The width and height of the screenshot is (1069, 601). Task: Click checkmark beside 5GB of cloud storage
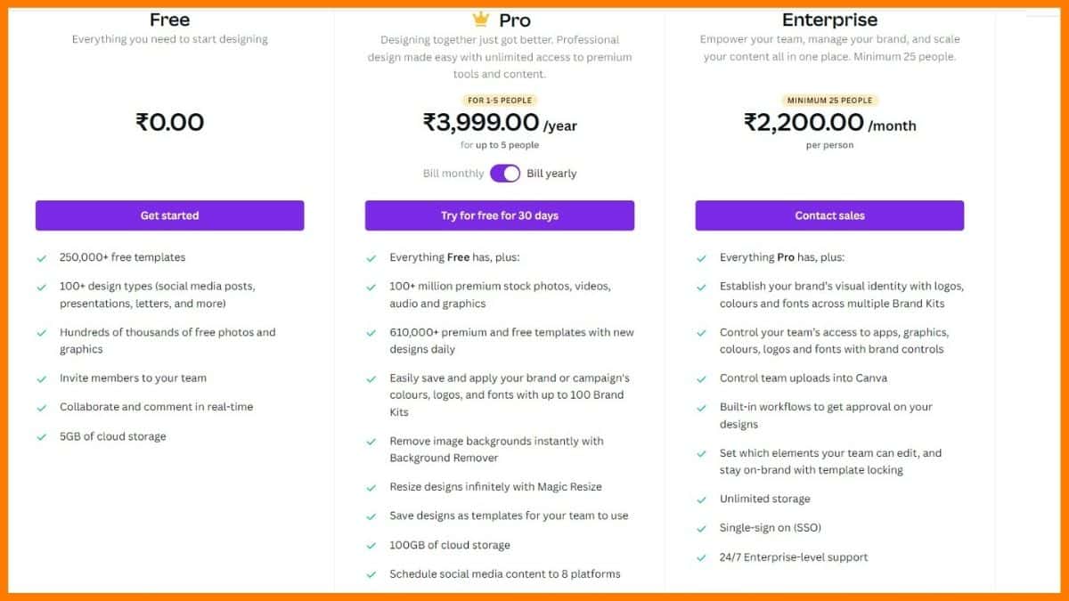41,437
